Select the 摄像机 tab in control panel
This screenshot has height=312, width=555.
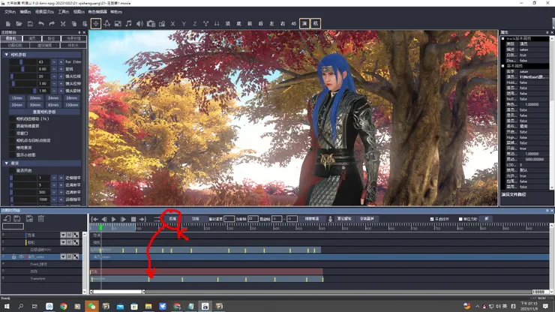11,38
